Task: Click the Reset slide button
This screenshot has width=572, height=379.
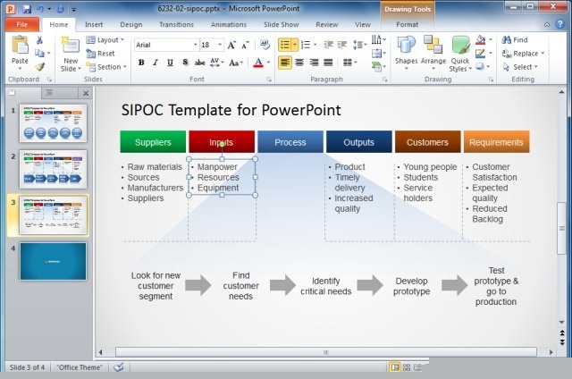Action: pos(105,53)
